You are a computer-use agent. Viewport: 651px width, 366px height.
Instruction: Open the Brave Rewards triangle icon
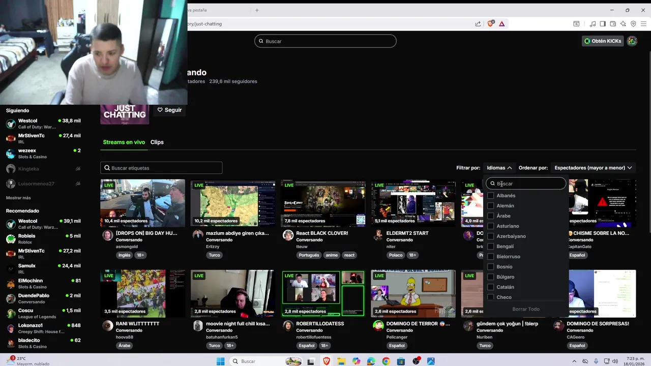coord(501,23)
